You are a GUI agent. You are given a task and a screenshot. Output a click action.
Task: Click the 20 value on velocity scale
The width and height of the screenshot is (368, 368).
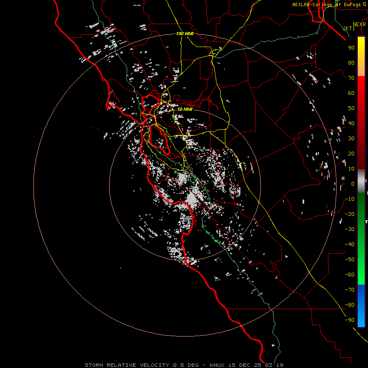point(351,153)
